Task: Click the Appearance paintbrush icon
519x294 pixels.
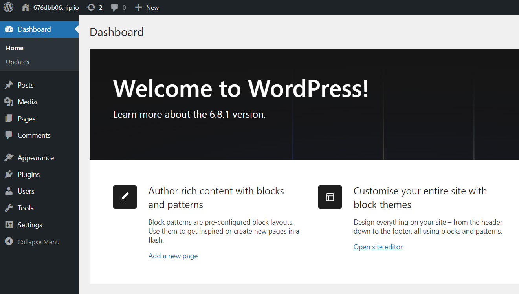Action: (x=9, y=158)
